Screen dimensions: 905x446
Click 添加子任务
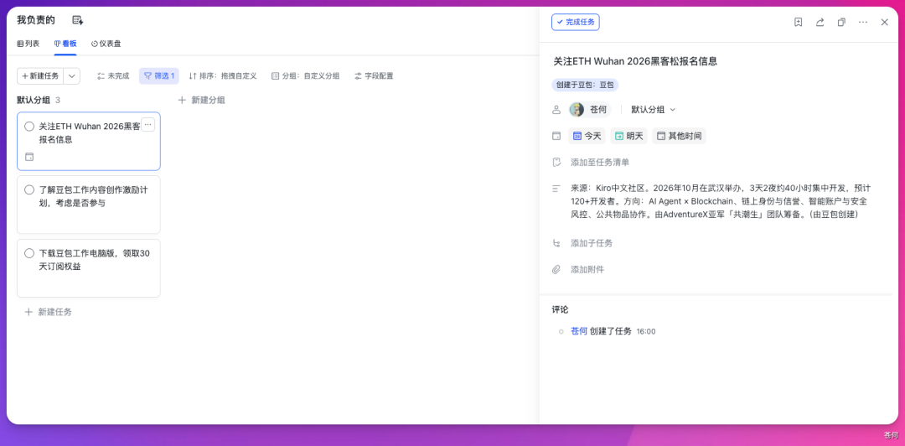pyautogui.click(x=592, y=242)
